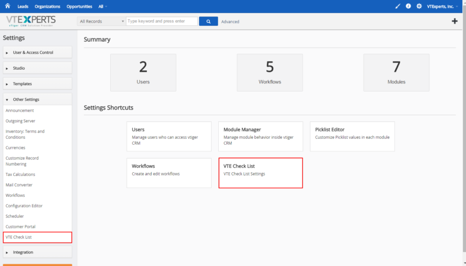This screenshot has width=466, height=266.
Task: Expand the Integration section
Action: tap(37, 252)
